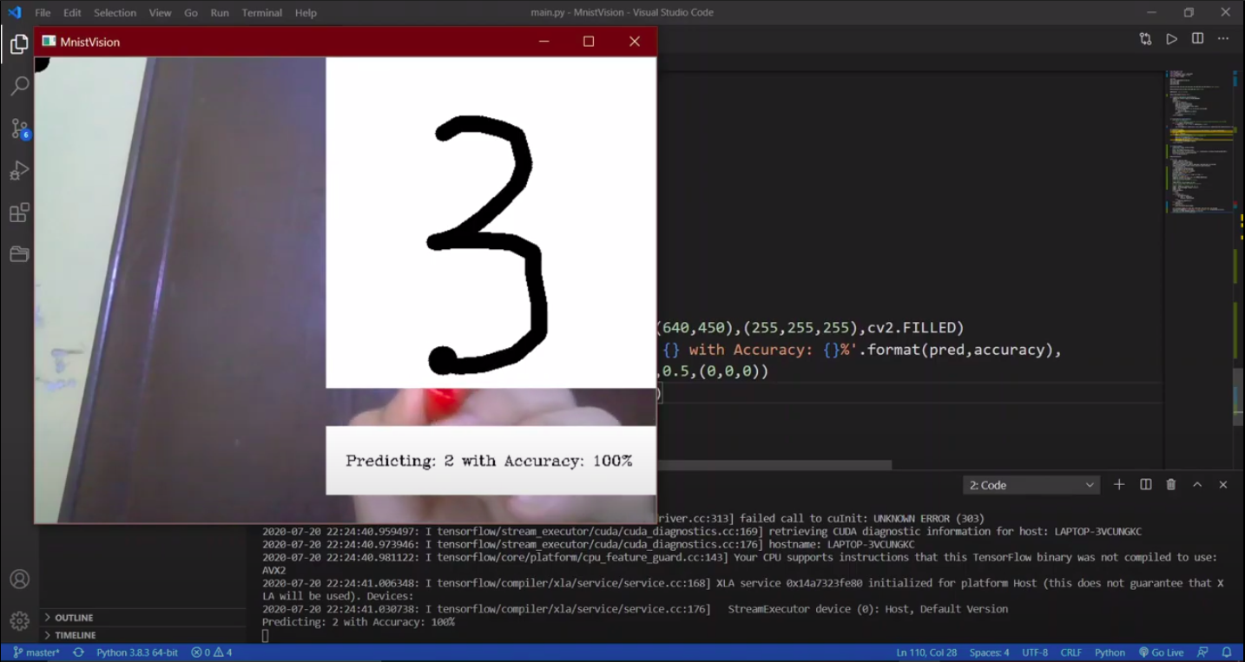The height and width of the screenshot is (662, 1245).
Task: Open the notifications bell in status bar
Action: click(1227, 652)
